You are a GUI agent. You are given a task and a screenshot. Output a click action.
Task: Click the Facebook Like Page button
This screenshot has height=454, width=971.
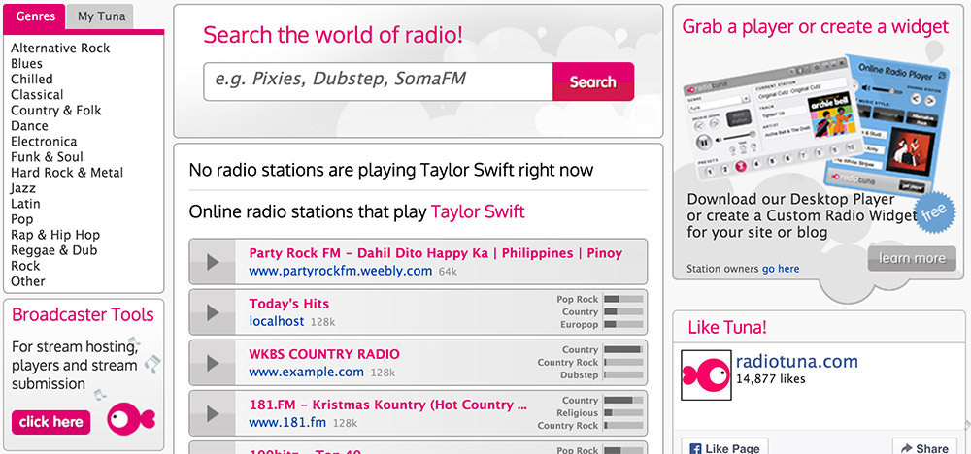(725, 448)
